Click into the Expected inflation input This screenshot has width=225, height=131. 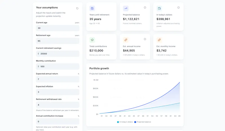pyautogui.click(x=58, y=92)
